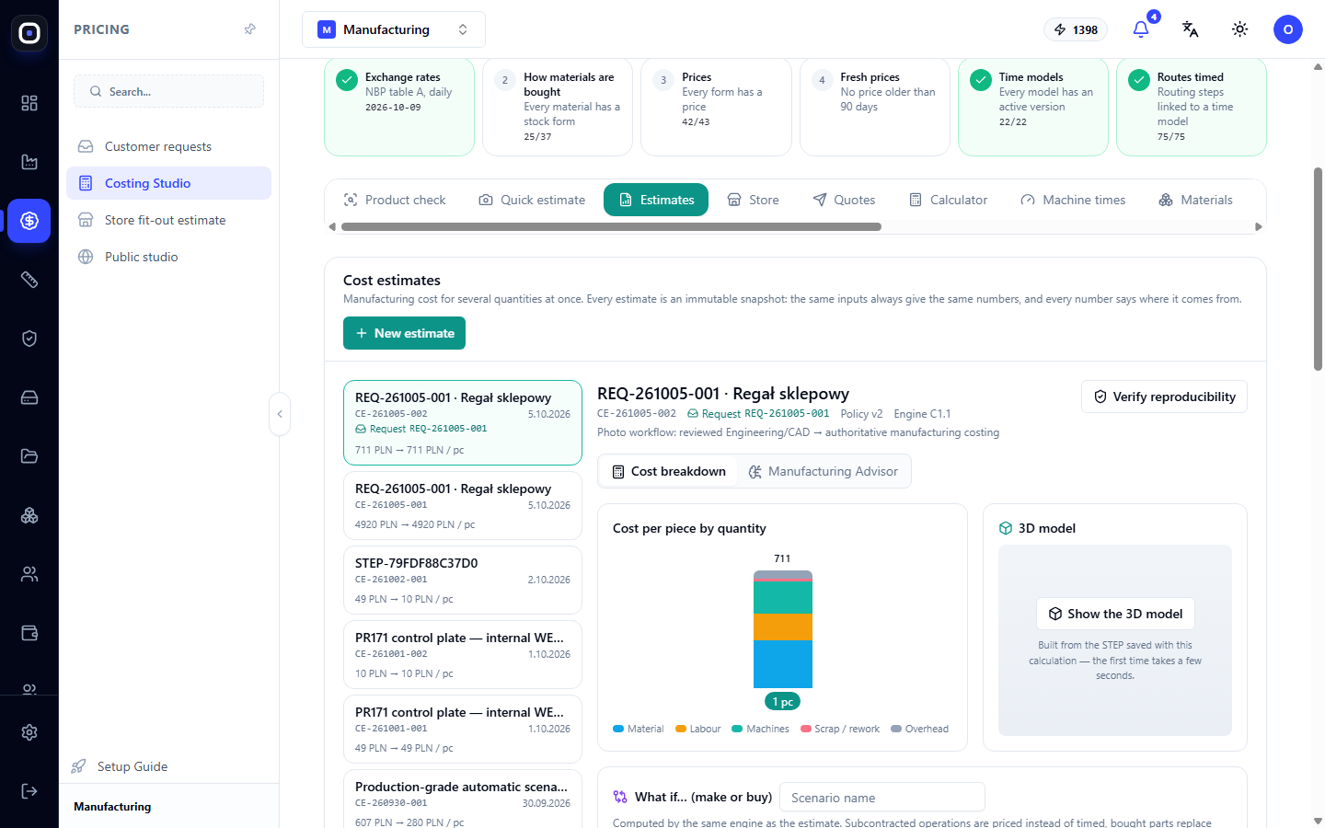The width and height of the screenshot is (1325, 828).
Task: Click the New estimate button
Action: pos(404,333)
